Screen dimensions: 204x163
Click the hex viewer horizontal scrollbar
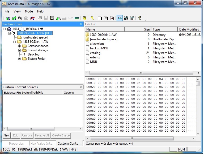tap(132, 138)
